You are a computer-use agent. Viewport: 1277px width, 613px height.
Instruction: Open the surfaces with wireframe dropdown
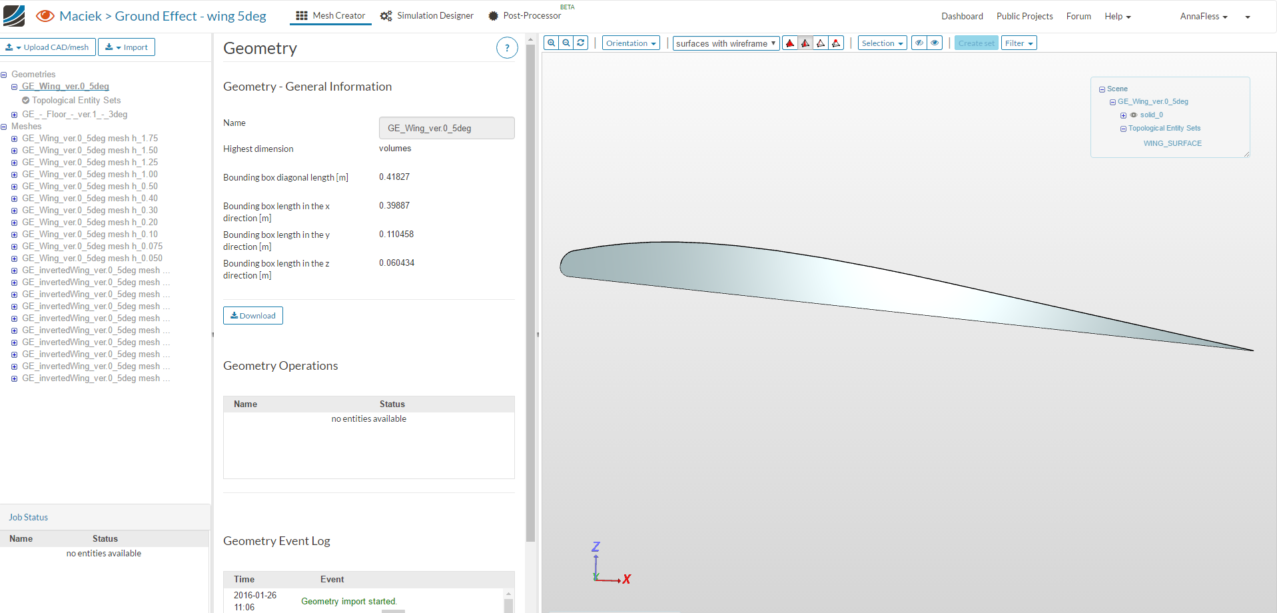coord(725,43)
